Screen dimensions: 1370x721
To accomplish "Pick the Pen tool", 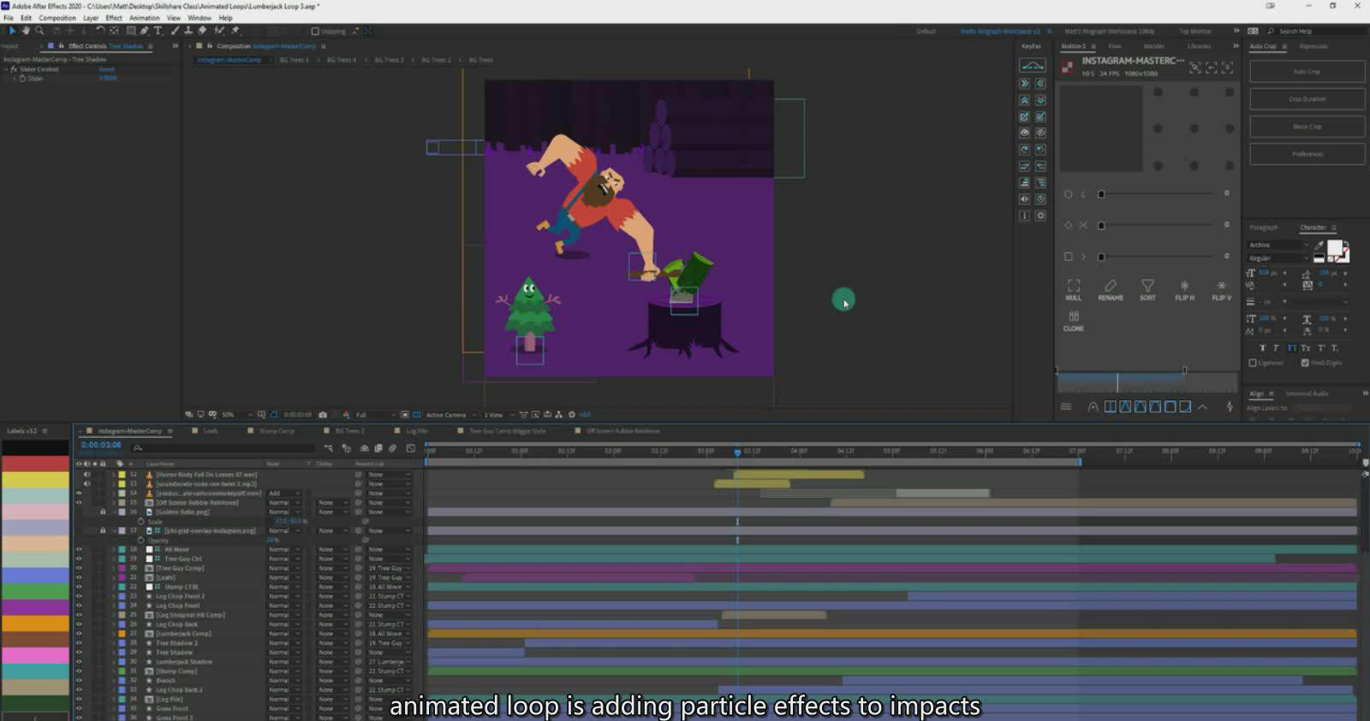I will [145, 31].
